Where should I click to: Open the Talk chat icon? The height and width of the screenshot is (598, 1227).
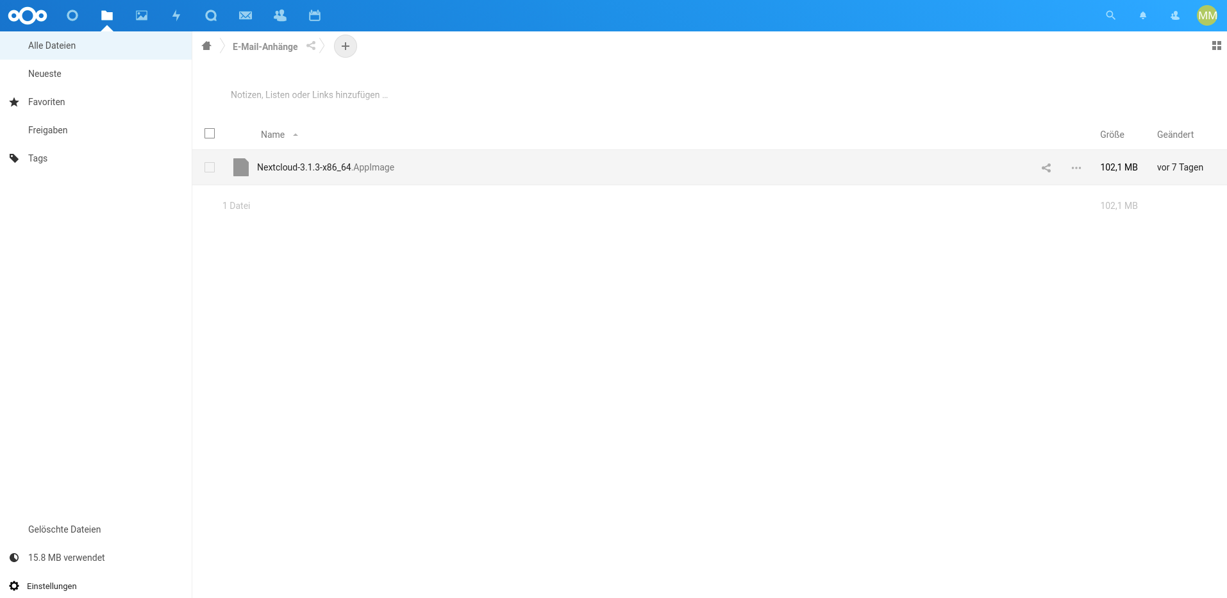(x=211, y=15)
